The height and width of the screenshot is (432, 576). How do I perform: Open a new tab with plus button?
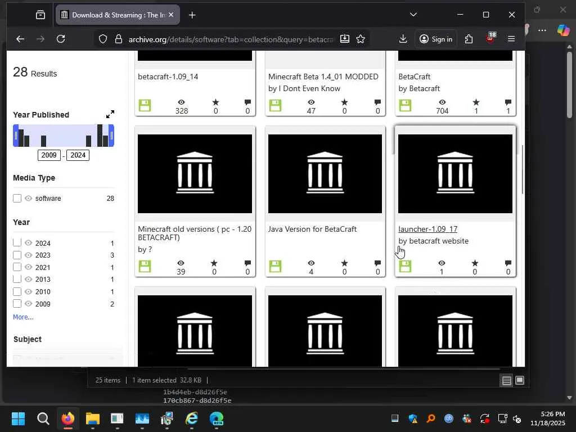pyautogui.click(x=192, y=15)
